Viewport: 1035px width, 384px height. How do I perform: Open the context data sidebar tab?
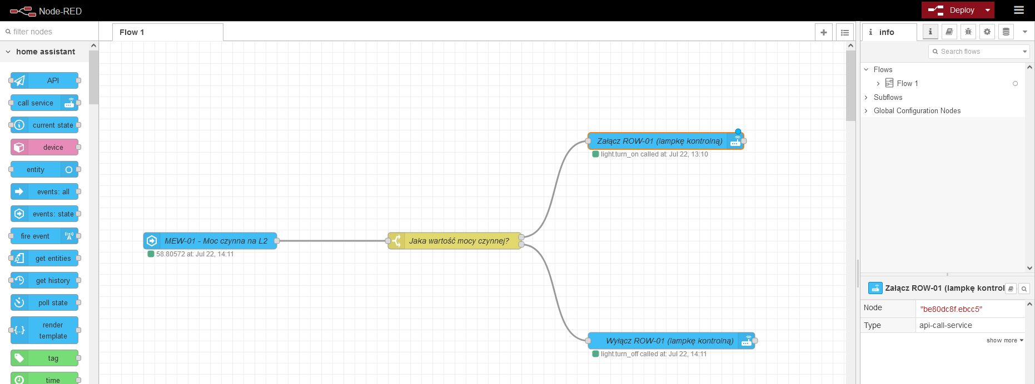point(1006,32)
